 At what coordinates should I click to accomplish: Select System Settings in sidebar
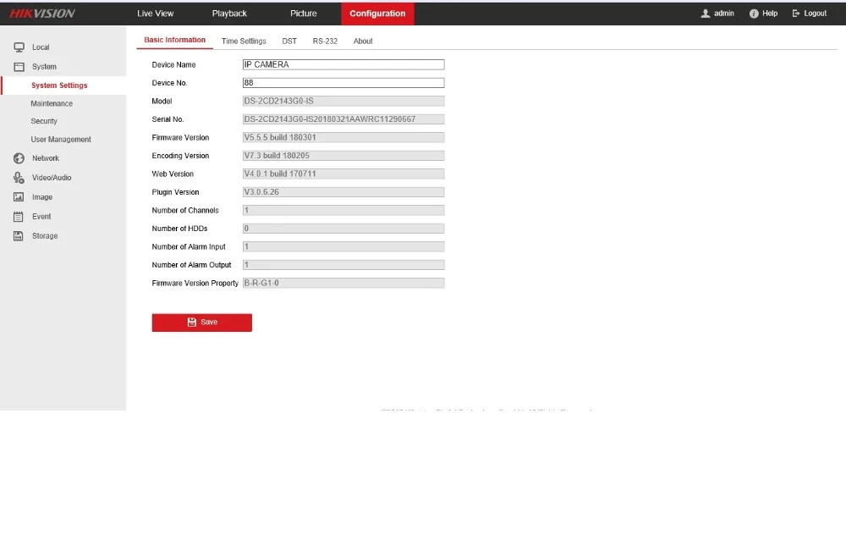pyautogui.click(x=63, y=85)
